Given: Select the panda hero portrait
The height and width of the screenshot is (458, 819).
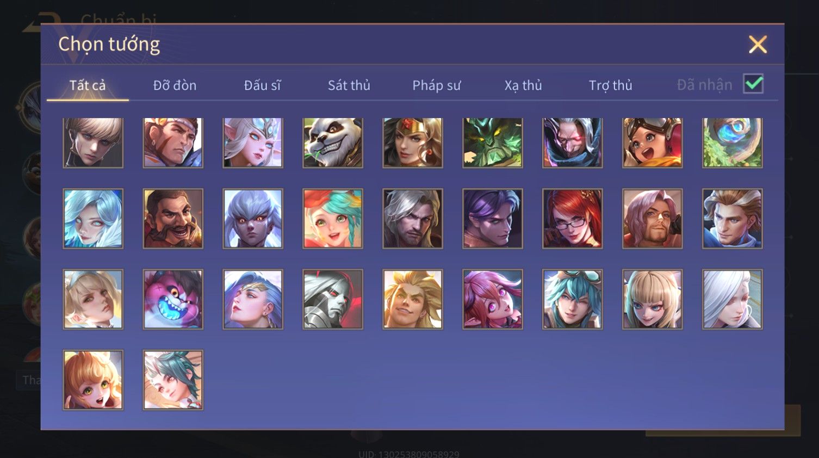Looking at the screenshot, I should (x=333, y=143).
